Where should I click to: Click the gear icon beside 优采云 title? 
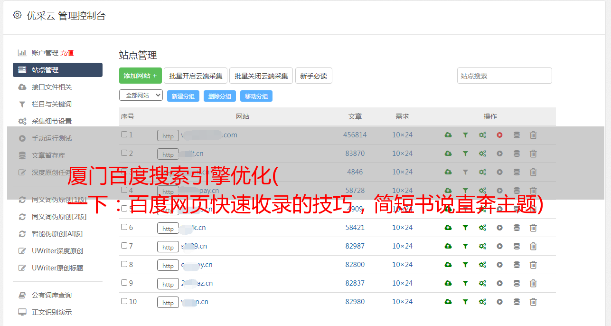[18, 15]
